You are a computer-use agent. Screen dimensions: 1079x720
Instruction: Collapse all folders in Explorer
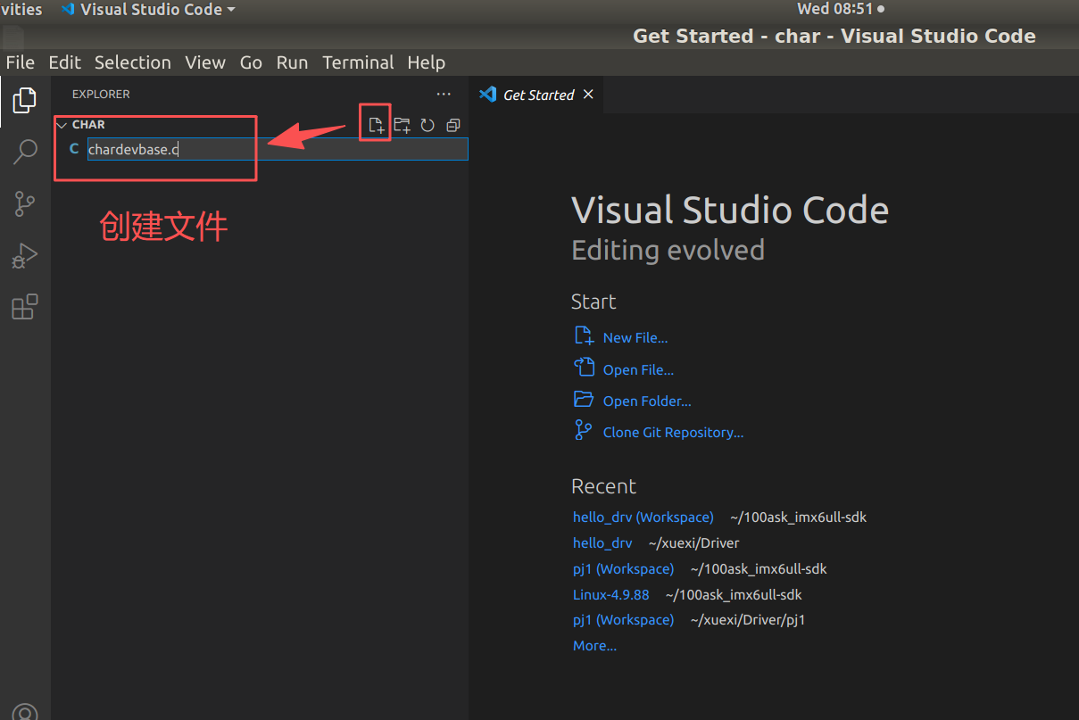click(x=452, y=126)
